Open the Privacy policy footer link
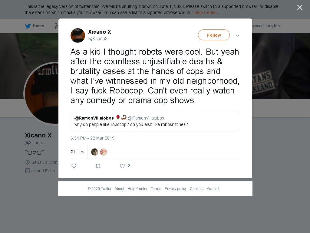 click(x=176, y=189)
